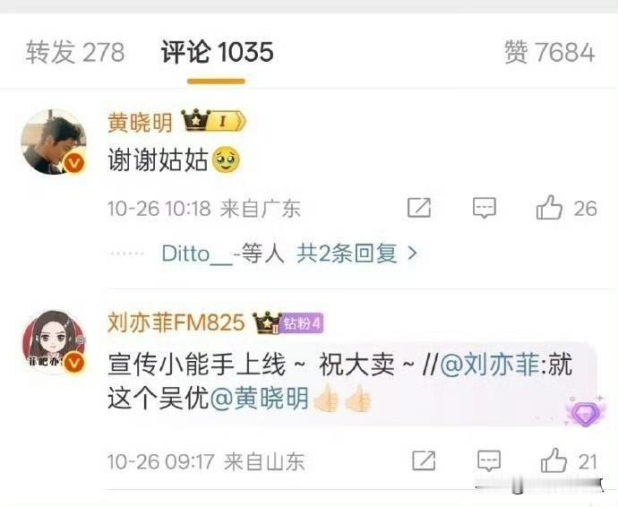
Task: Tap the chevron arrow after 共2条回复
Action: 412,253
